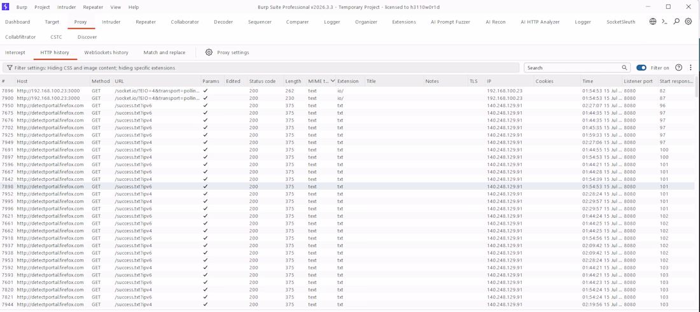
Task: Select Logger tab next to SocketSleuth
Action: click(582, 22)
